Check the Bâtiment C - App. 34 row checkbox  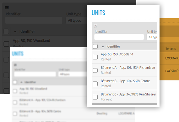[95, 97]
